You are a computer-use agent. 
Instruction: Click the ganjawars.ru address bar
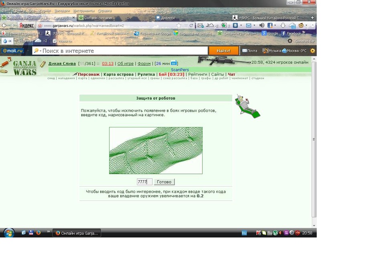coord(109,25)
